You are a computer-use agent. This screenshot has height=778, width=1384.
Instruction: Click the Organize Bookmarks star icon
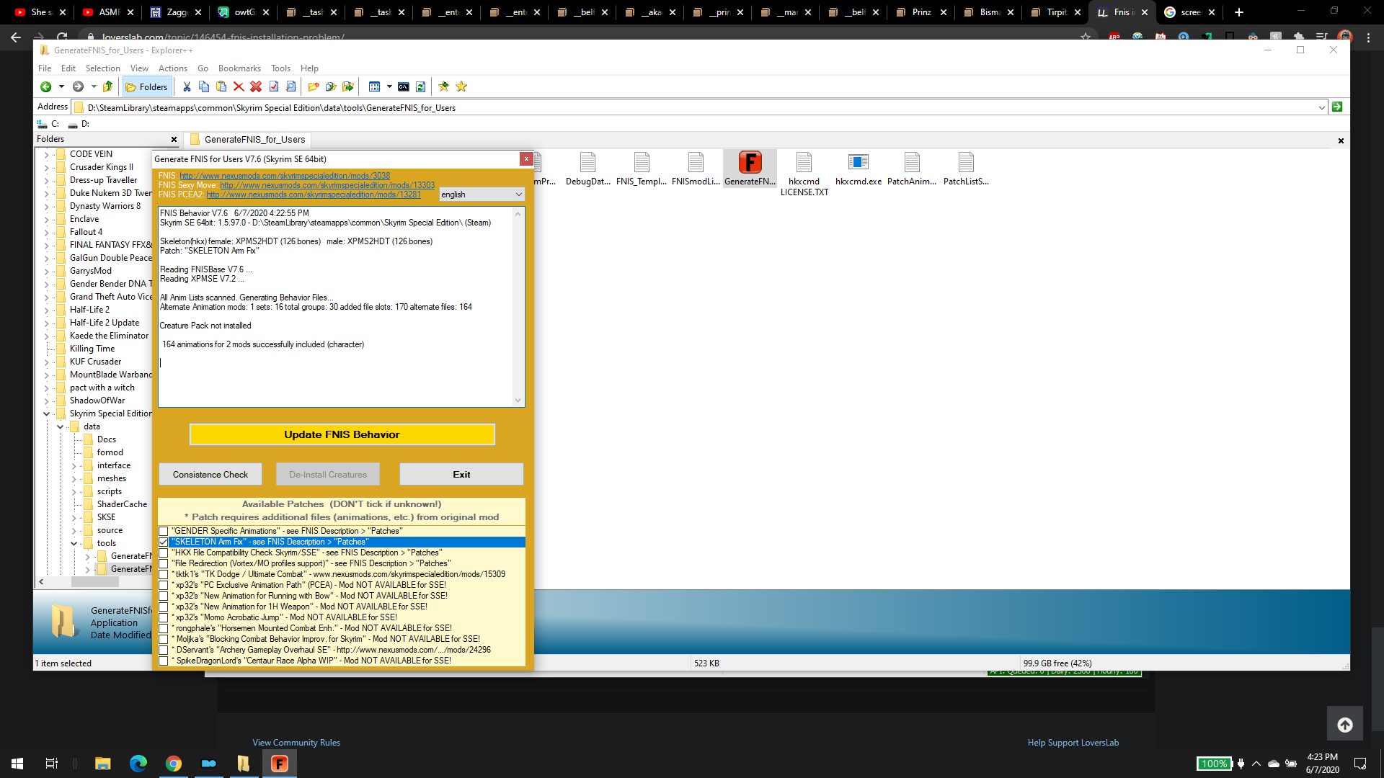click(x=461, y=87)
